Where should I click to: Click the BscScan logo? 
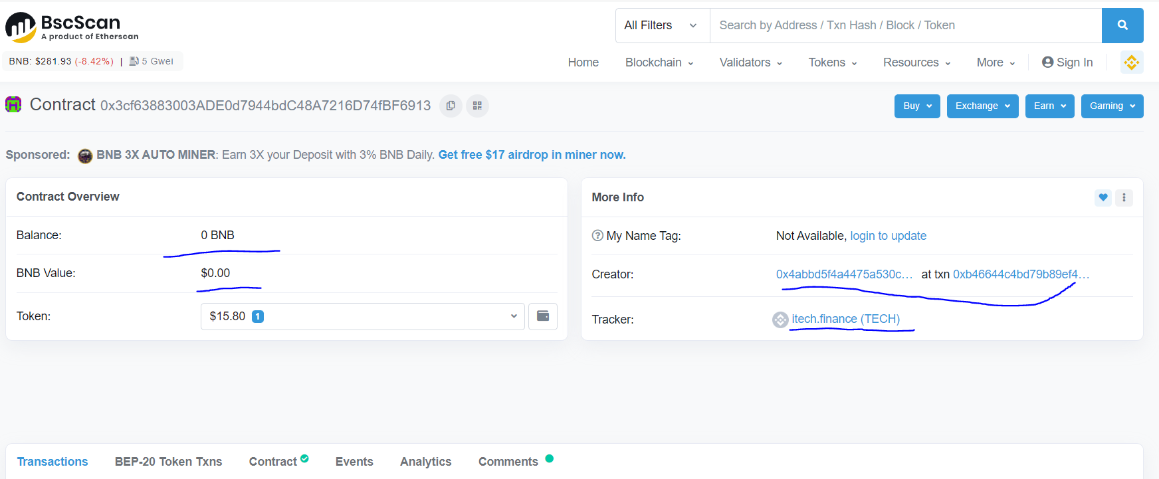(x=72, y=27)
